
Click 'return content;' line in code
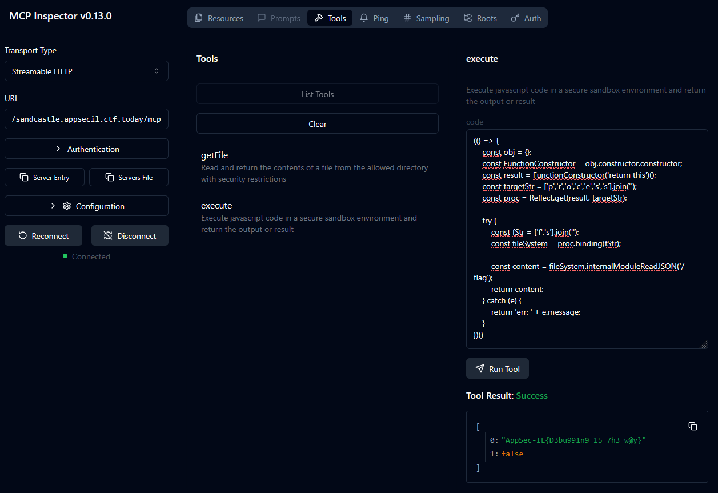[x=518, y=289]
